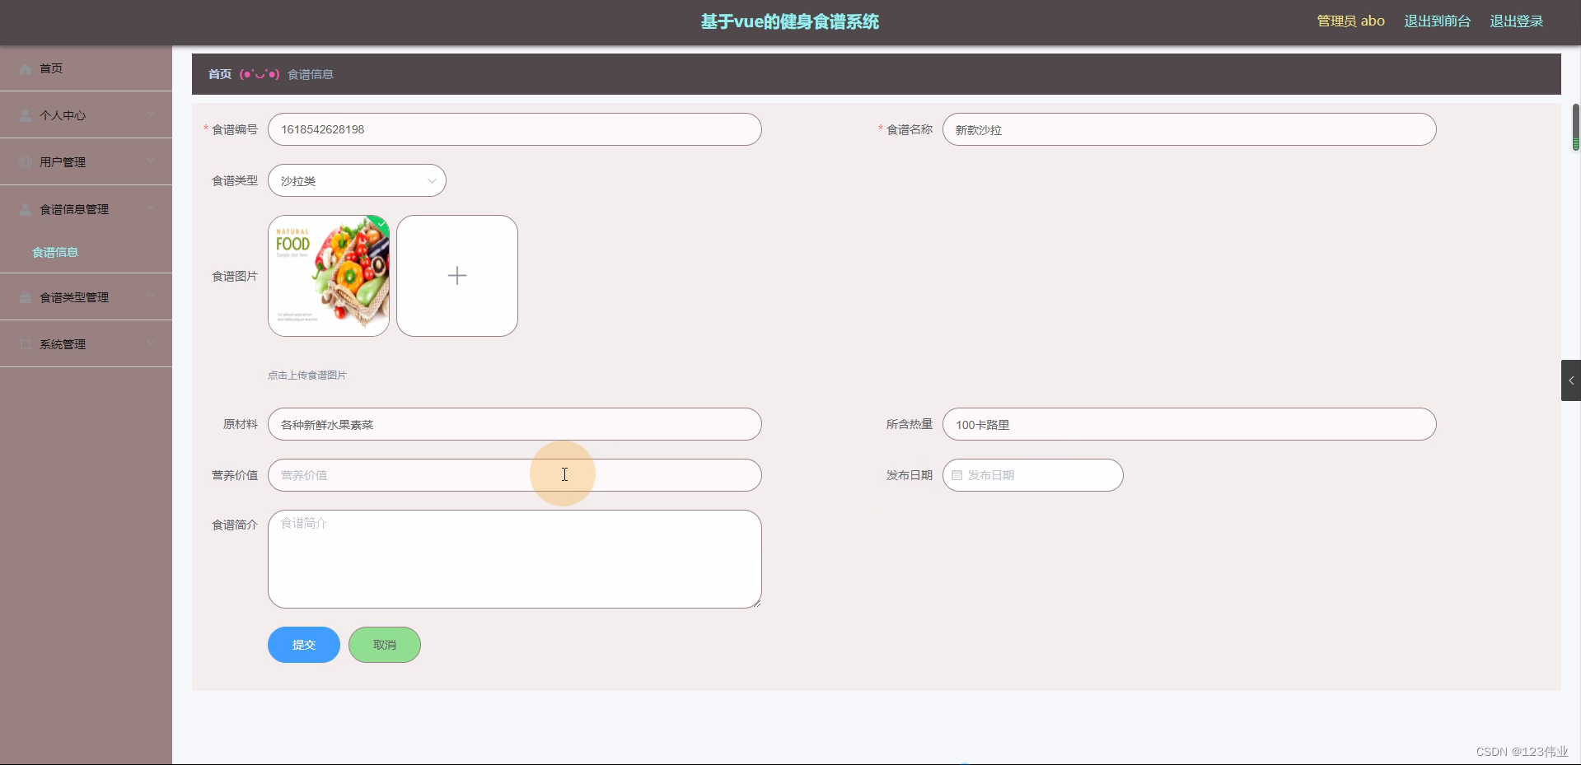Screen dimensions: 1581x765
Task: Click the home icon beside 首页
Action: point(25,69)
